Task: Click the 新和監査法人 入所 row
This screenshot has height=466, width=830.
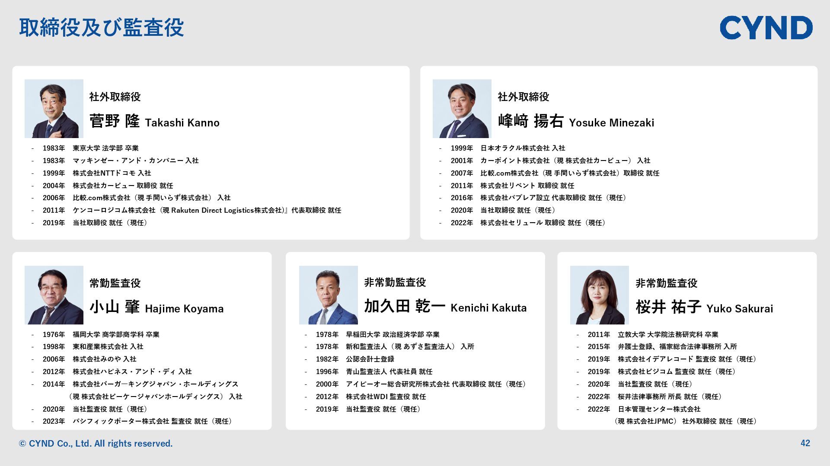Action: tap(389, 346)
